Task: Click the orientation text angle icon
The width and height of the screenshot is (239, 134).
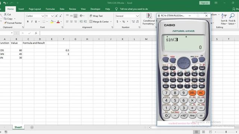Action: pyautogui.click(x=81, y=16)
